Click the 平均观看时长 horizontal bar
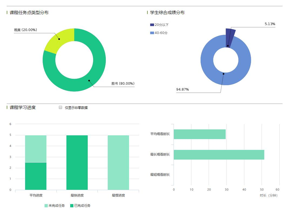The width and height of the screenshot is (291, 210). point(199,134)
